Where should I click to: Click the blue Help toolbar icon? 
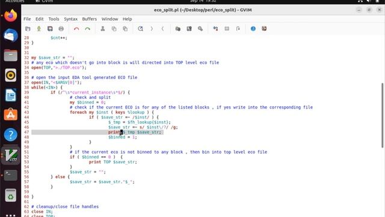(x=253, y=29)
